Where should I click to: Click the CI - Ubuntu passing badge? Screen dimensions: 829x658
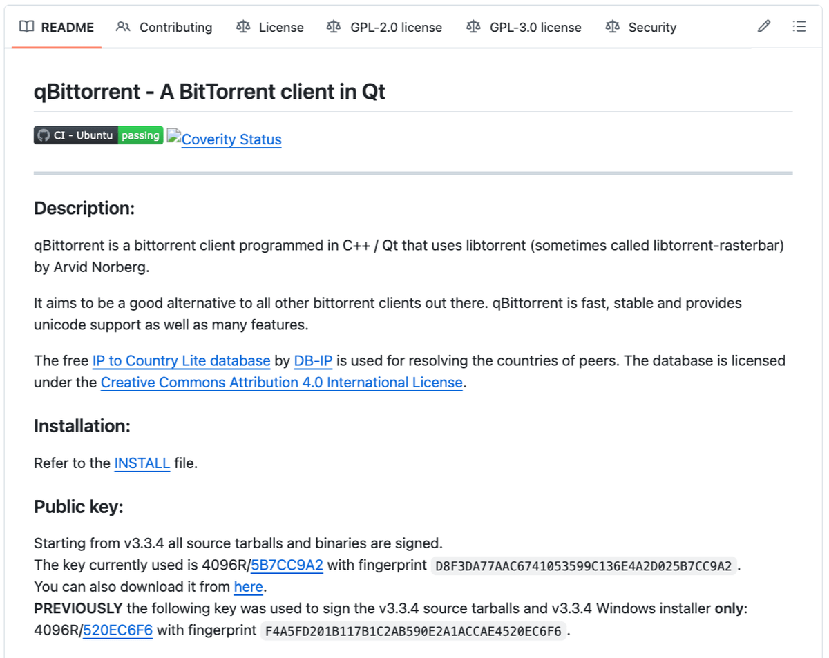98,135
